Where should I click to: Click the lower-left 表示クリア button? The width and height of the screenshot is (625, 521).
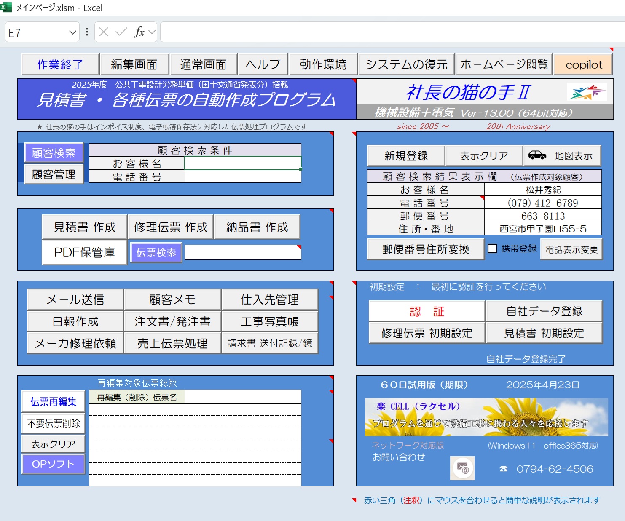[54, 444]
